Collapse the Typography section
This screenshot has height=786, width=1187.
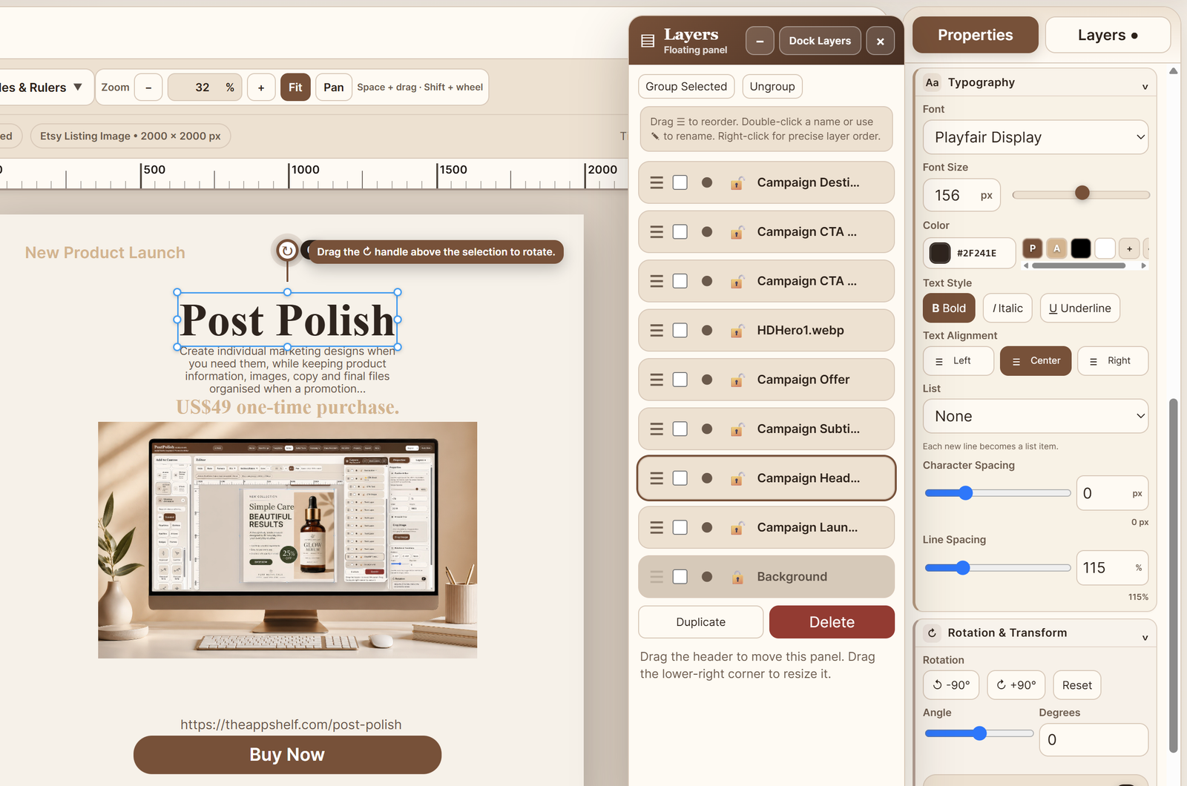click(x=1145, y=87)
